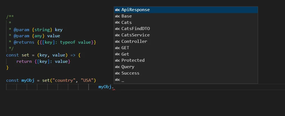The height and width of the screenshot is (116, 285).
Task: Click the set function name declaration
Action: [x=25, y=55]
